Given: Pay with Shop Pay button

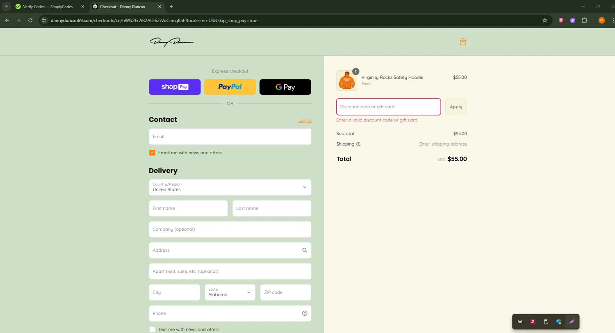Looking at the screenshot, I should [x=175, y=87].
